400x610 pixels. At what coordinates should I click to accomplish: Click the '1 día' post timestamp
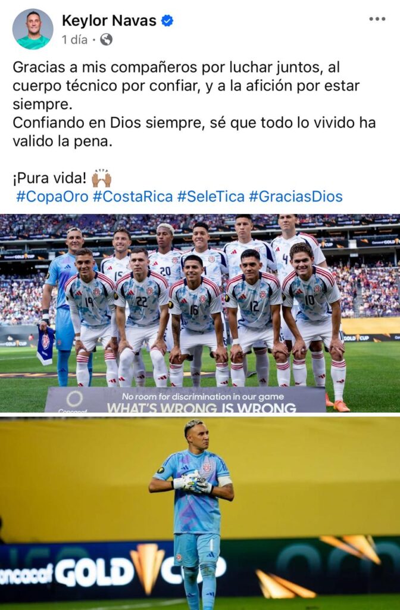(x=74, y=40)
